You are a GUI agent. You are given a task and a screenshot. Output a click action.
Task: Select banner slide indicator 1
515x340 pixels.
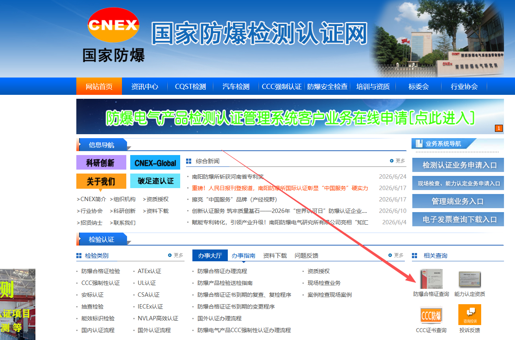[499, 128]
